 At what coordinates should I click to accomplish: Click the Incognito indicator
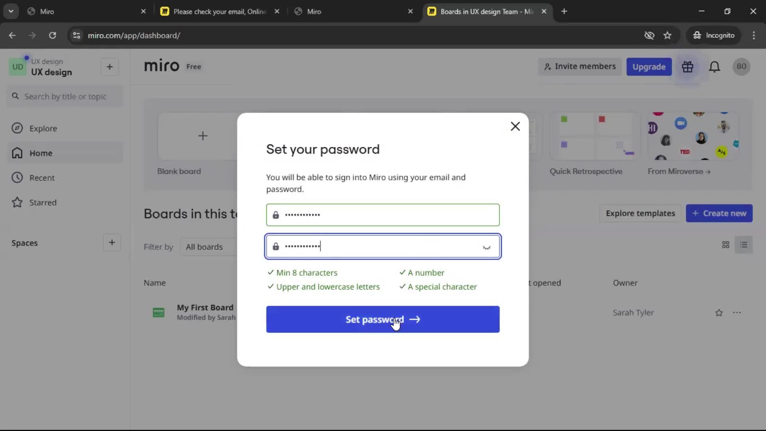pyautogui.click(x=714, y=36)
